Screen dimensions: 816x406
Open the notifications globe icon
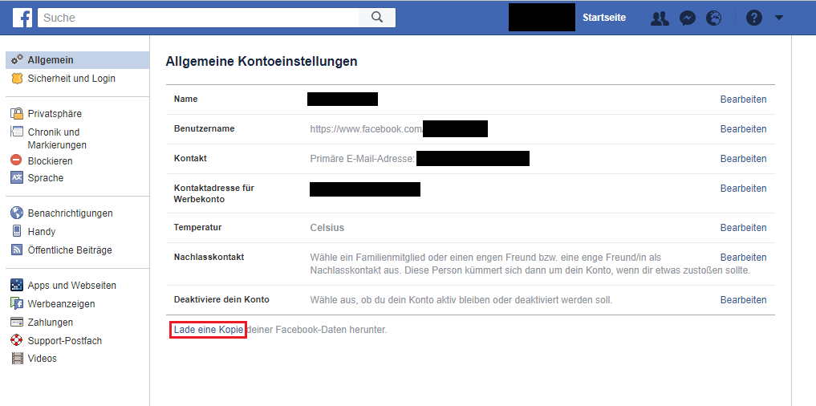(x=713, y=18)
